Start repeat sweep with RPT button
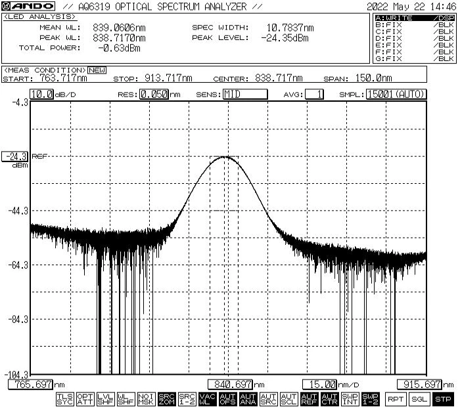 click(395, 399)
